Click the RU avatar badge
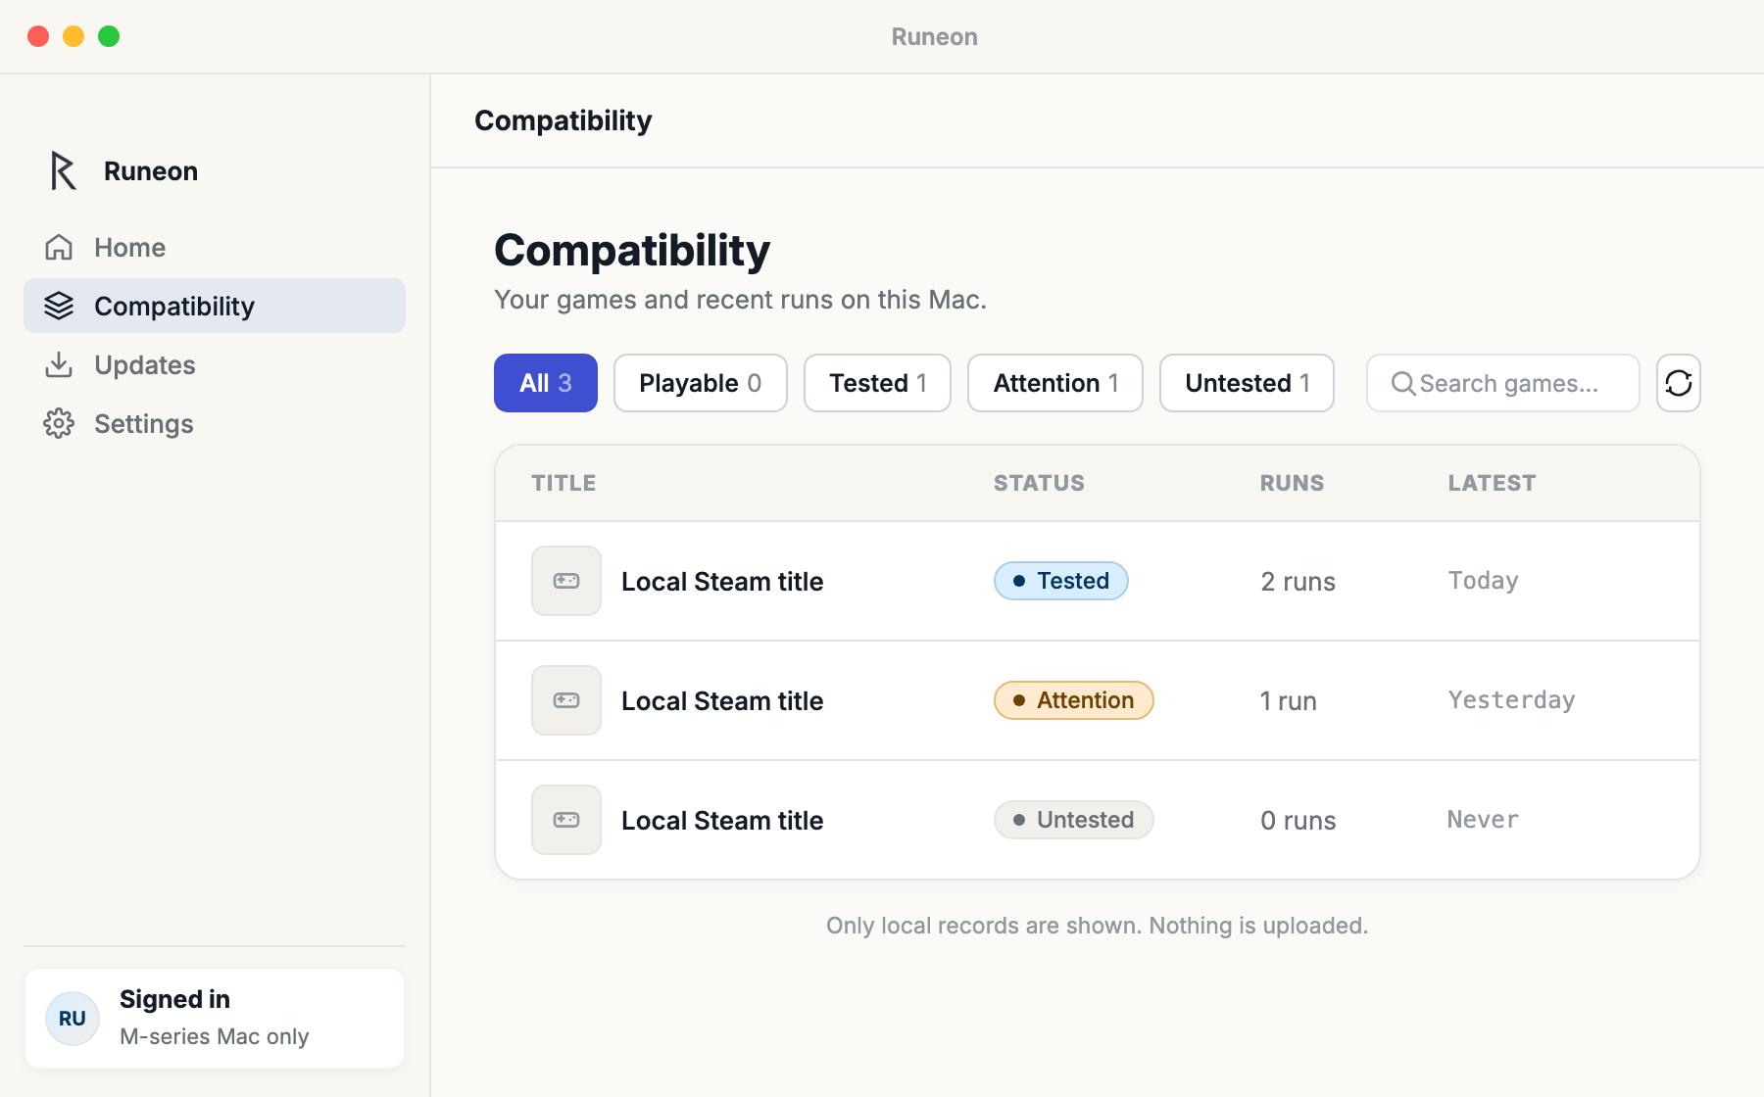Screen dimensions: 1764x1097 (73, 1019)
